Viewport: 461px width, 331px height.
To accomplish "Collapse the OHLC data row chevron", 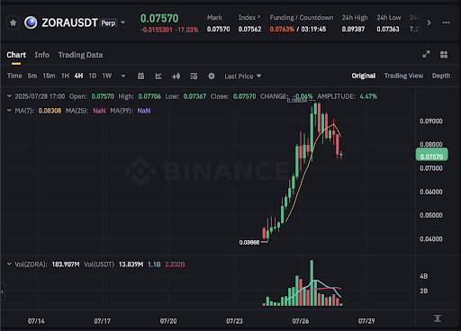I will [9, 96].
